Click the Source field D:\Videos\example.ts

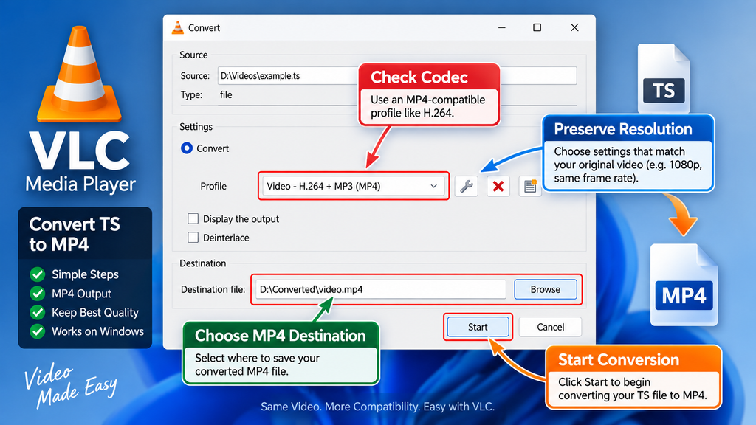click(396, 76)
